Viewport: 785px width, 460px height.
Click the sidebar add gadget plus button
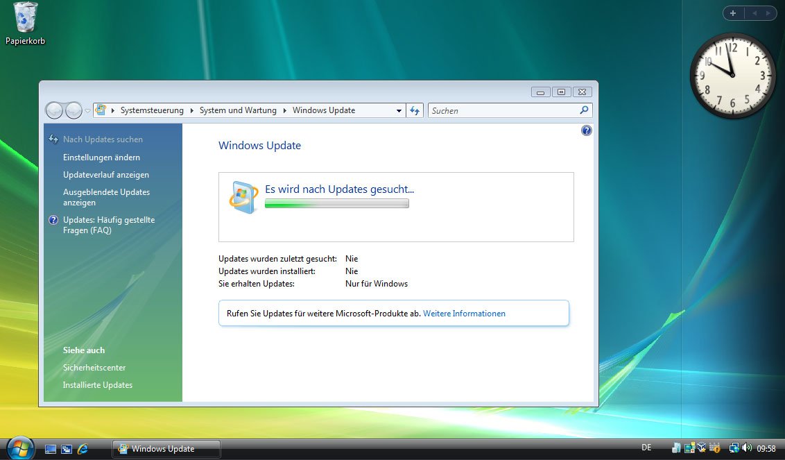point(733,13)
